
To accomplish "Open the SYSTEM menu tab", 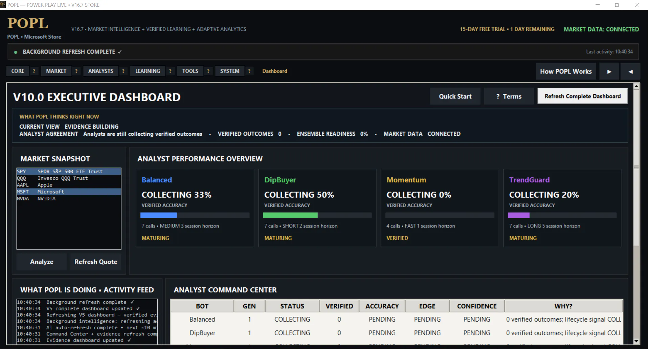I will click(x=230, y=71).
